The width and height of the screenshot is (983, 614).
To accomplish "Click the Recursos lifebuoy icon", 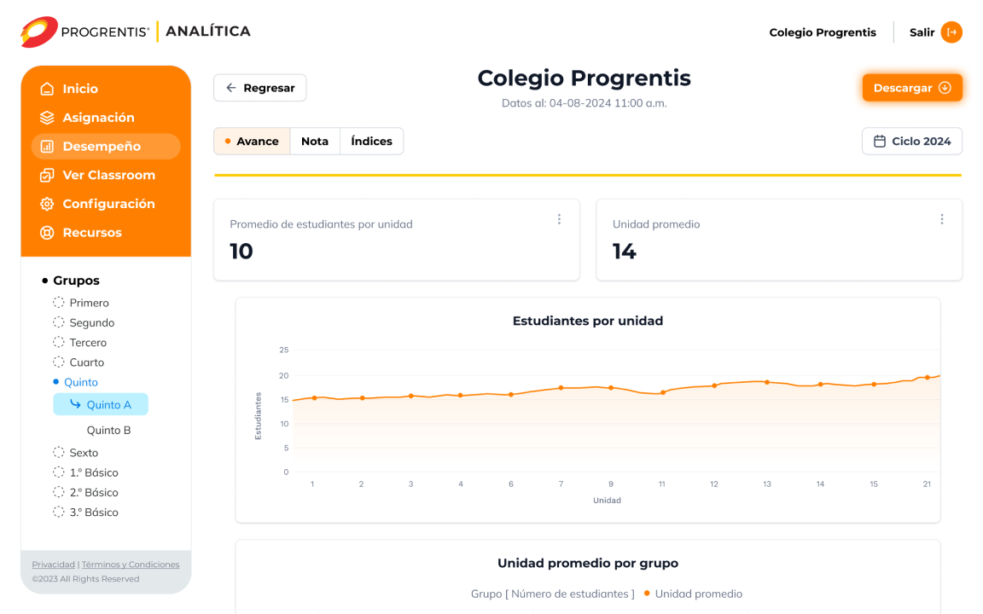I will coord(47,233).
